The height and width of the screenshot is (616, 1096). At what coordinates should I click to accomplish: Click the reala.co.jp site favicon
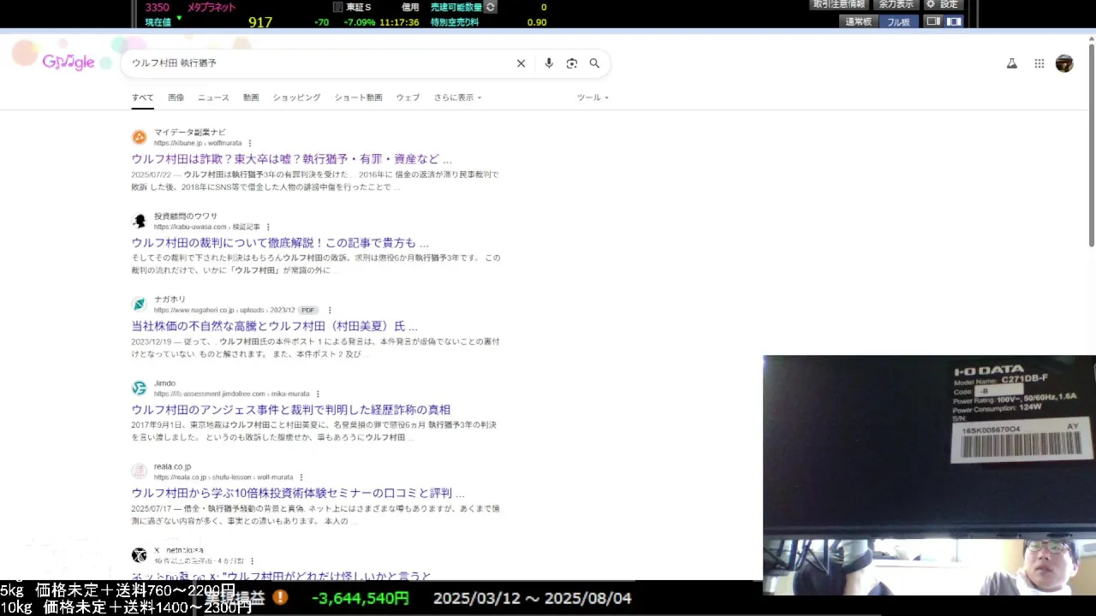pyautogui.click(x=139, y=471)
